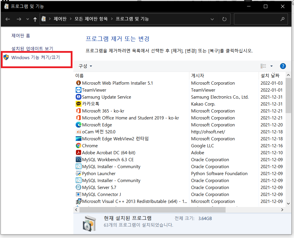Select the Samsung Update Service icon

click(78, 97)
